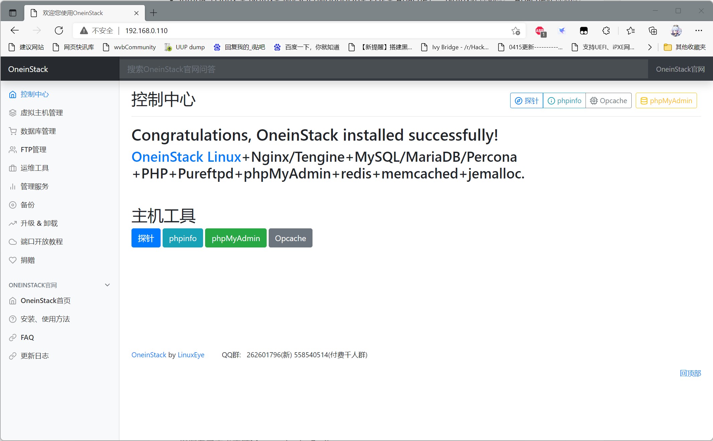
Task: Click the add-to-favorites star icon
Action: [516, 31]
